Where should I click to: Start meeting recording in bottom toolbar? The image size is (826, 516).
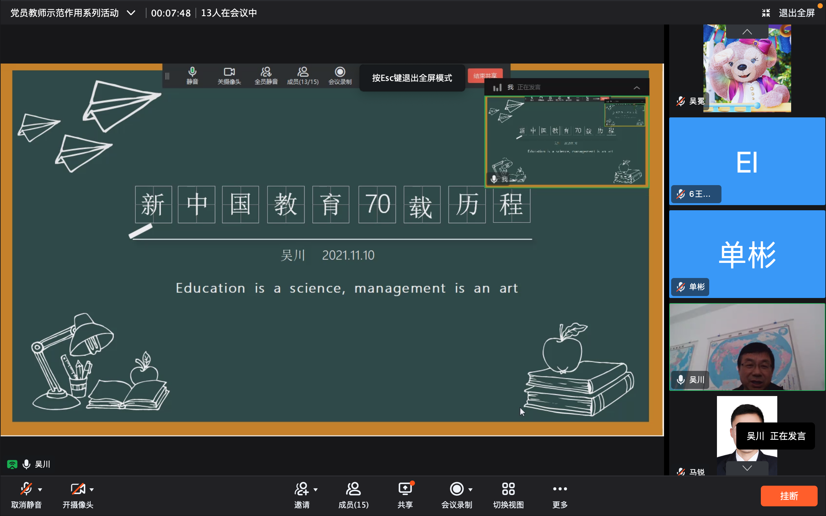(456, 489)
